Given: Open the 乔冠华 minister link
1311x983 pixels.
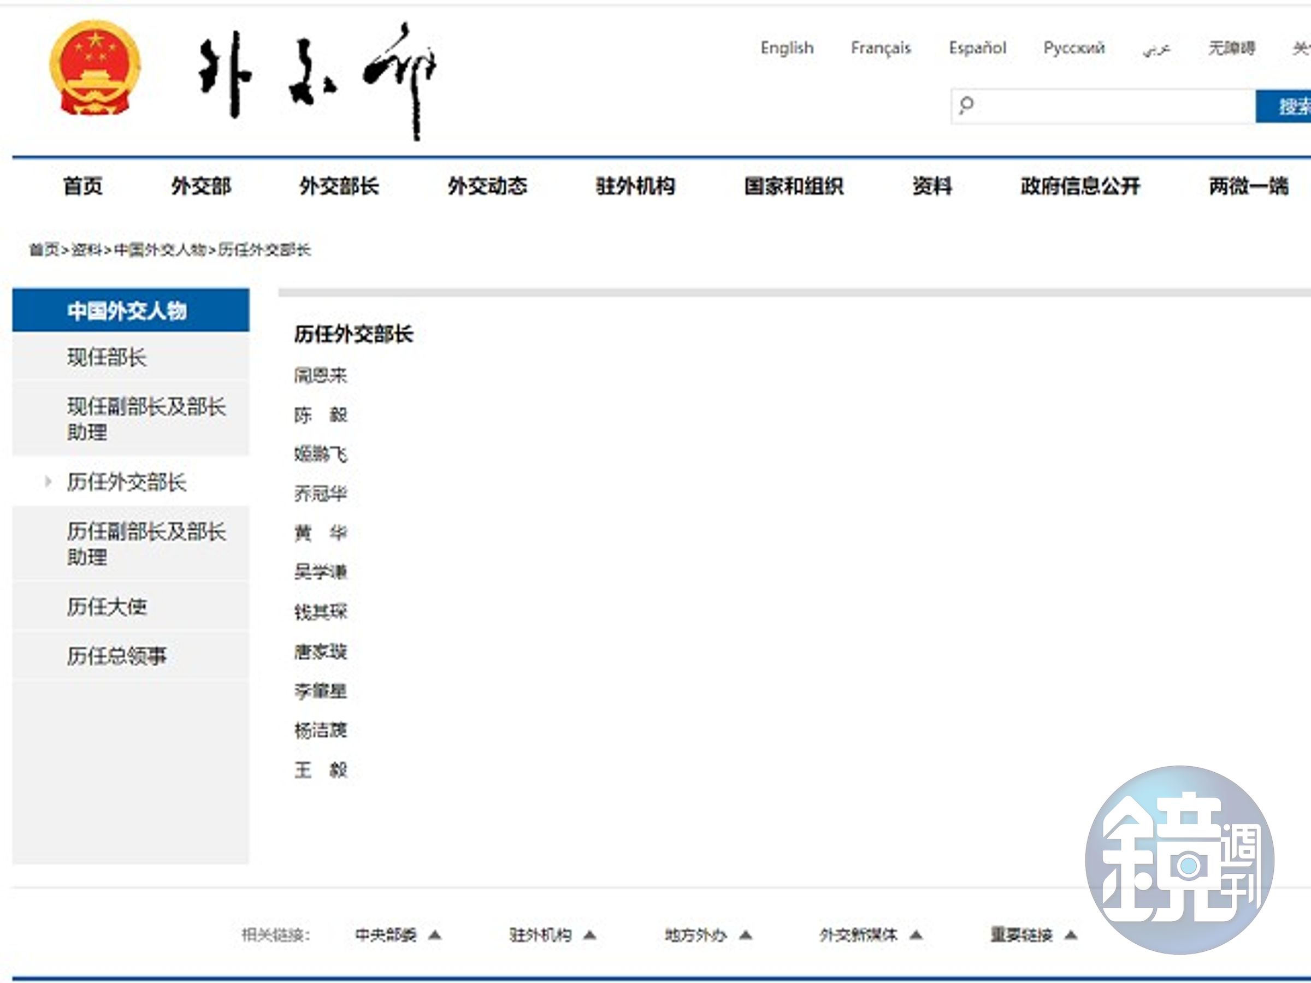Looking at the screenshot, I should [x=321, y=494].
